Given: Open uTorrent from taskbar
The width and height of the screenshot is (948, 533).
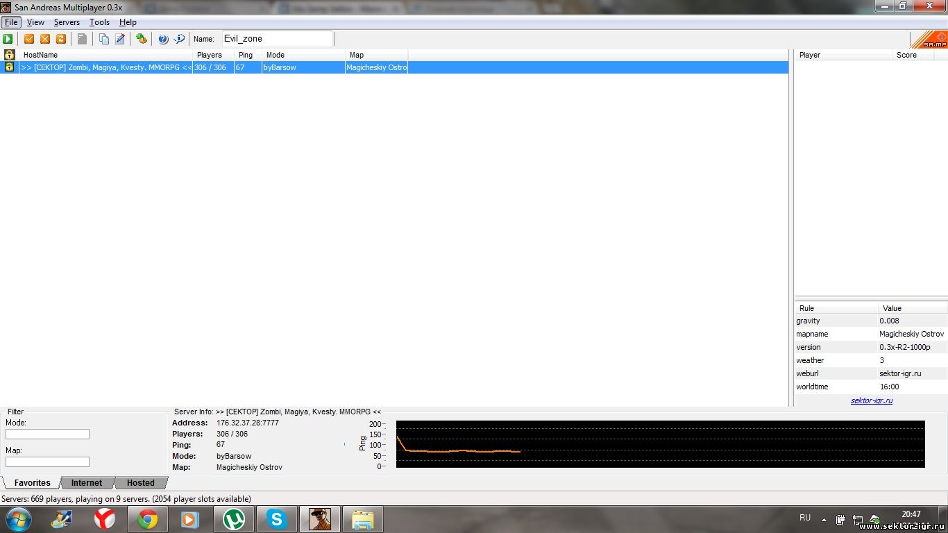Looking at the screenshot, I should pos(233,519).
